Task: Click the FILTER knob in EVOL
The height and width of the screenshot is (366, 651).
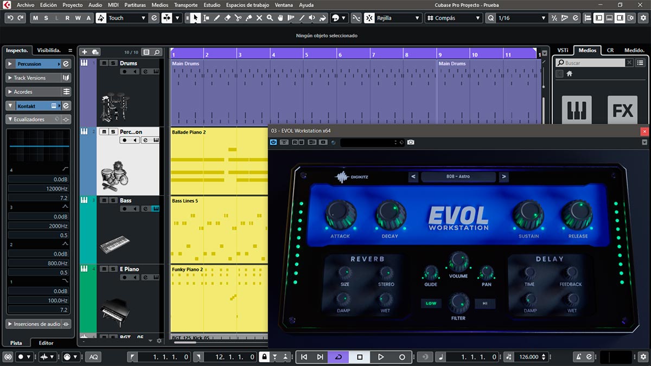Action: 458,303
